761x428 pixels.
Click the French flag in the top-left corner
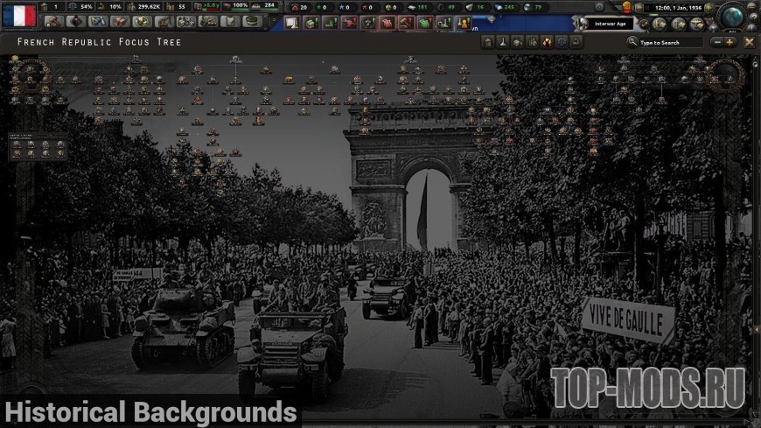click(x=18, y=15)
